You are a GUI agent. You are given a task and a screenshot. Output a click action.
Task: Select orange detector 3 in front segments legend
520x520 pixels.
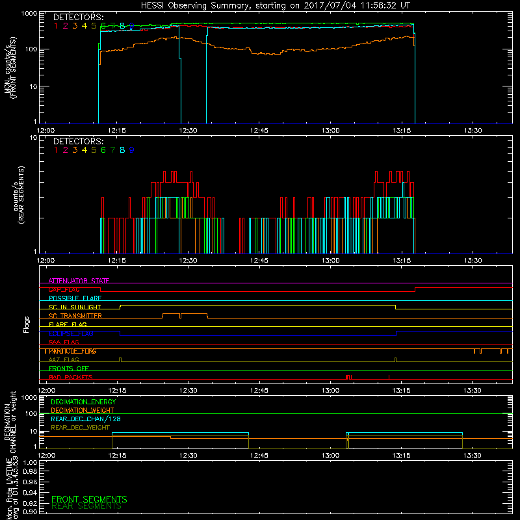(75, 26)
